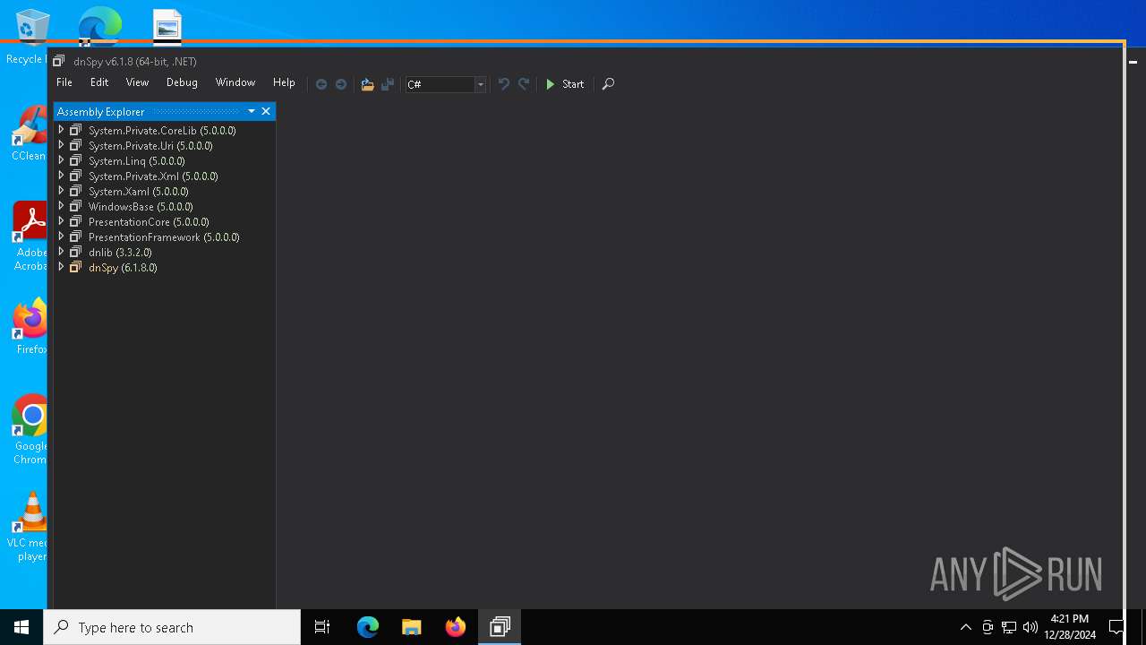
Task: Open the notification center icon
Action: [1116, 627]
